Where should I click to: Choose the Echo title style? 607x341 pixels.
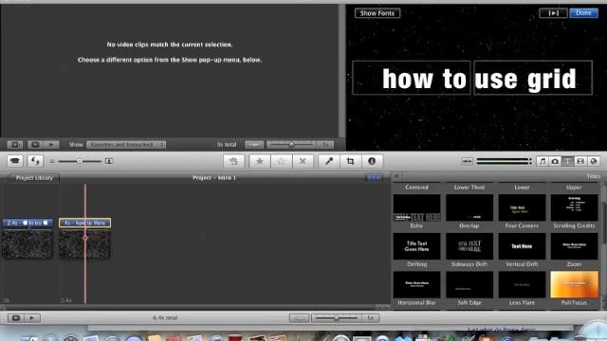coord(416,207)
